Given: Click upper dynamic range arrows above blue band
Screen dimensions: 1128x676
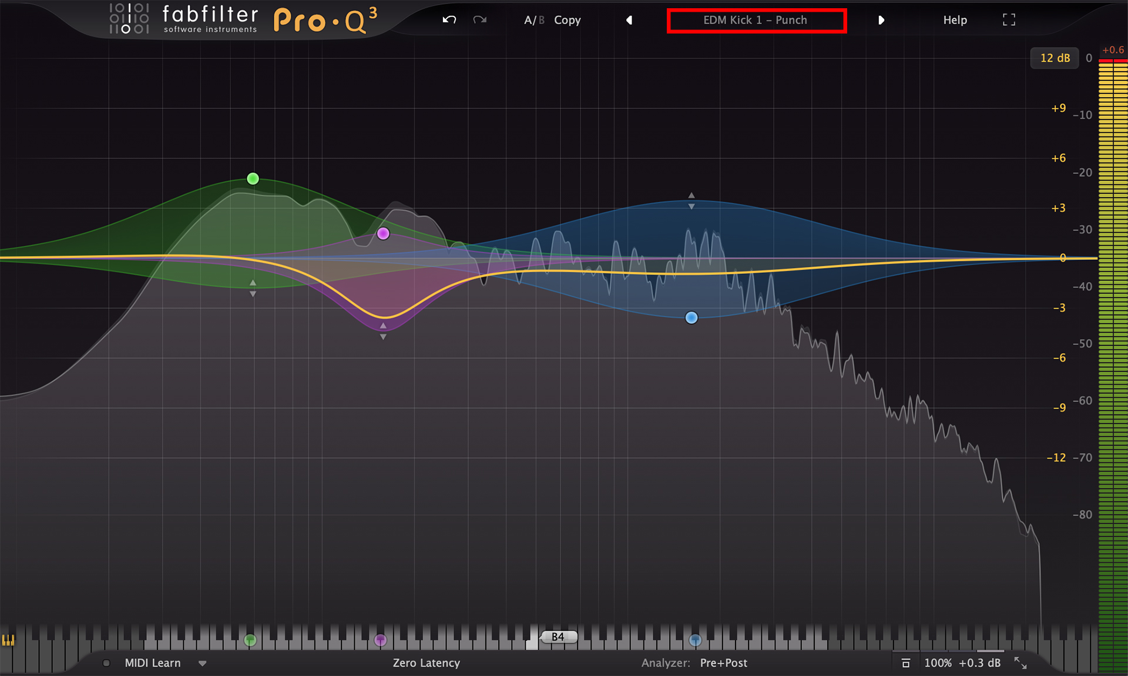Looking at the screenshot, I should pos(691,200).
